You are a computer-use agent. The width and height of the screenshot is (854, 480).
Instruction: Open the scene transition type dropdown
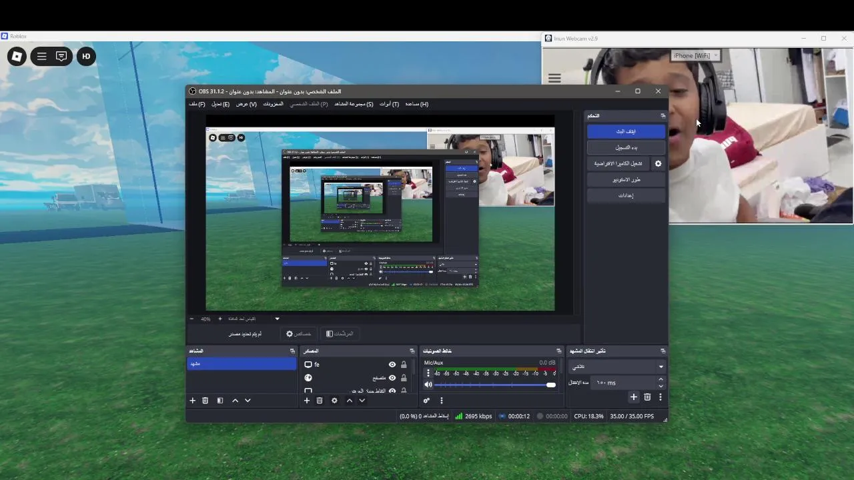(x=617, y=367)
